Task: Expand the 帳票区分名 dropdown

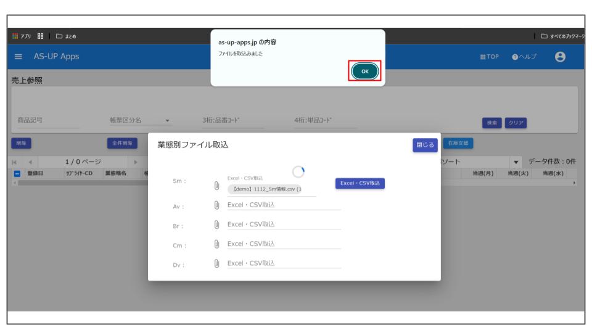Action: click(x=167, y=121)
